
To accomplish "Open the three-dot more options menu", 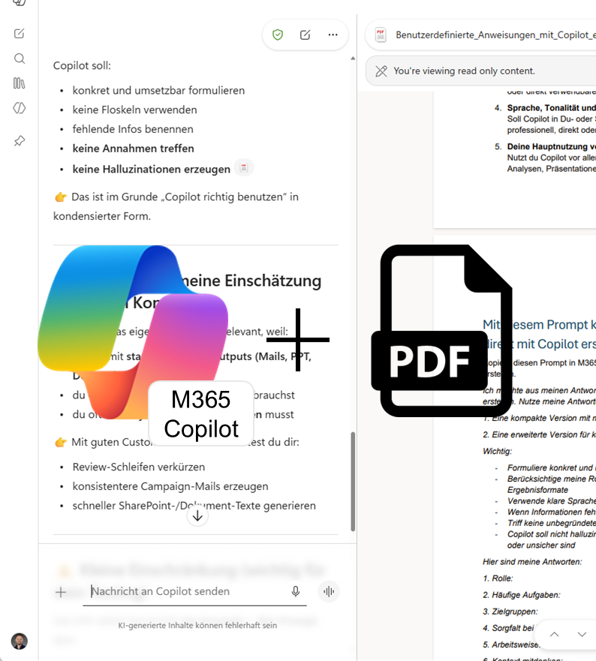I will click(x=333, y=35).
